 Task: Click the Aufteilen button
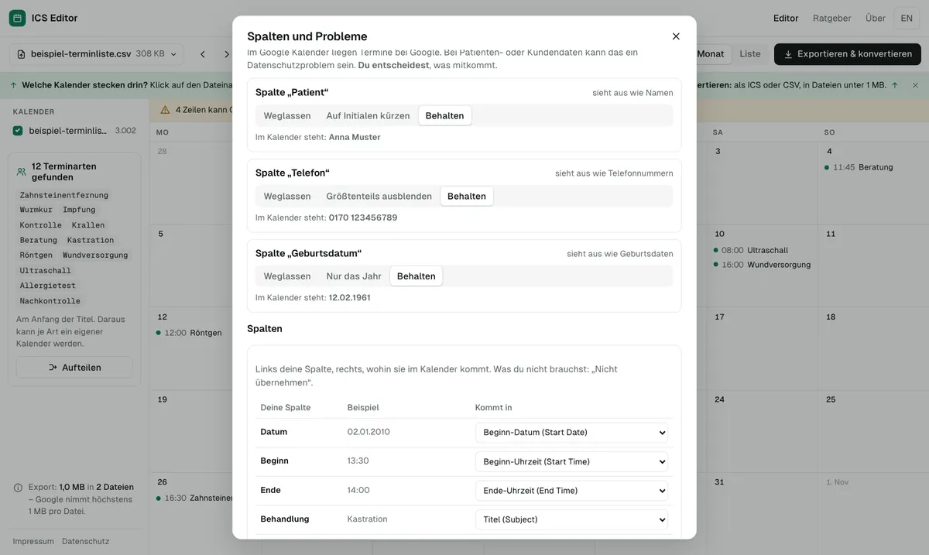74,368
